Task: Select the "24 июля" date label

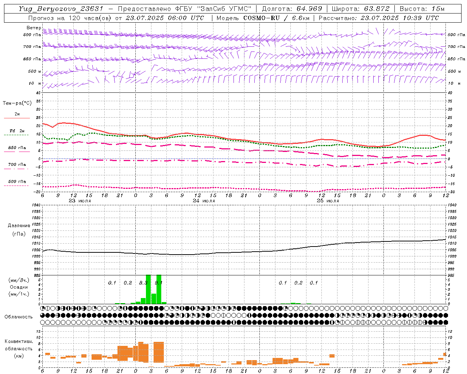Action: [204, 201]
